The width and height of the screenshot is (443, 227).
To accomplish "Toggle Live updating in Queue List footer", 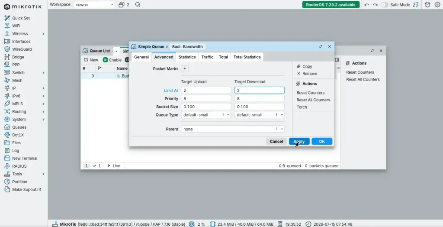I will click(114, 166).
